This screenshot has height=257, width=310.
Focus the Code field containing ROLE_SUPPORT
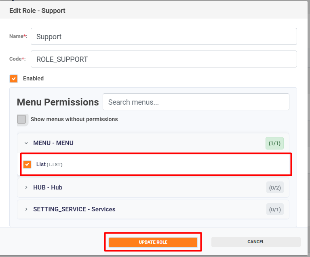coord(164,59)
